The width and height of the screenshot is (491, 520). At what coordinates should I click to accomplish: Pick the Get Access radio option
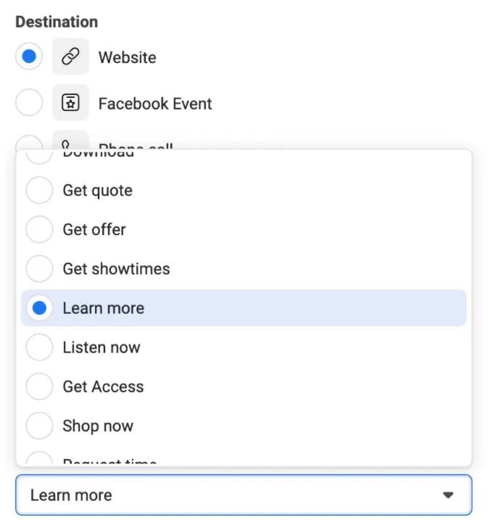point(39,387)
